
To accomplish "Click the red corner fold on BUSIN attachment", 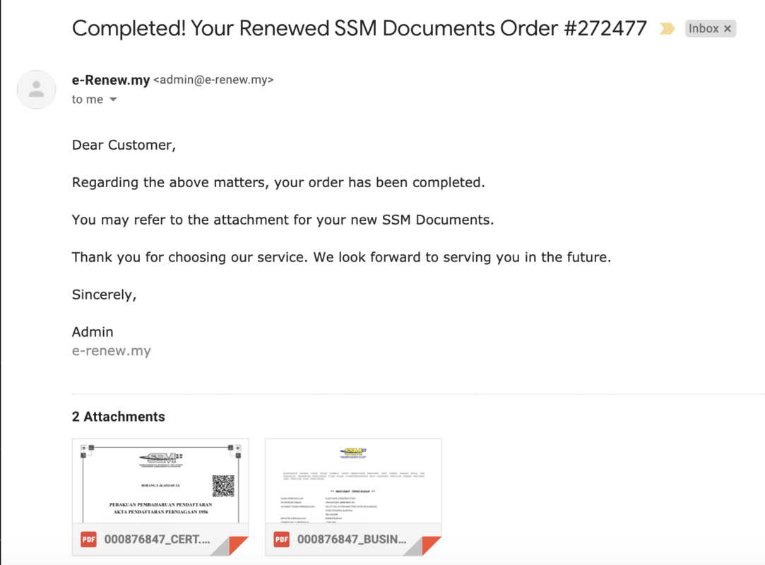I will (x=429, y=545).
